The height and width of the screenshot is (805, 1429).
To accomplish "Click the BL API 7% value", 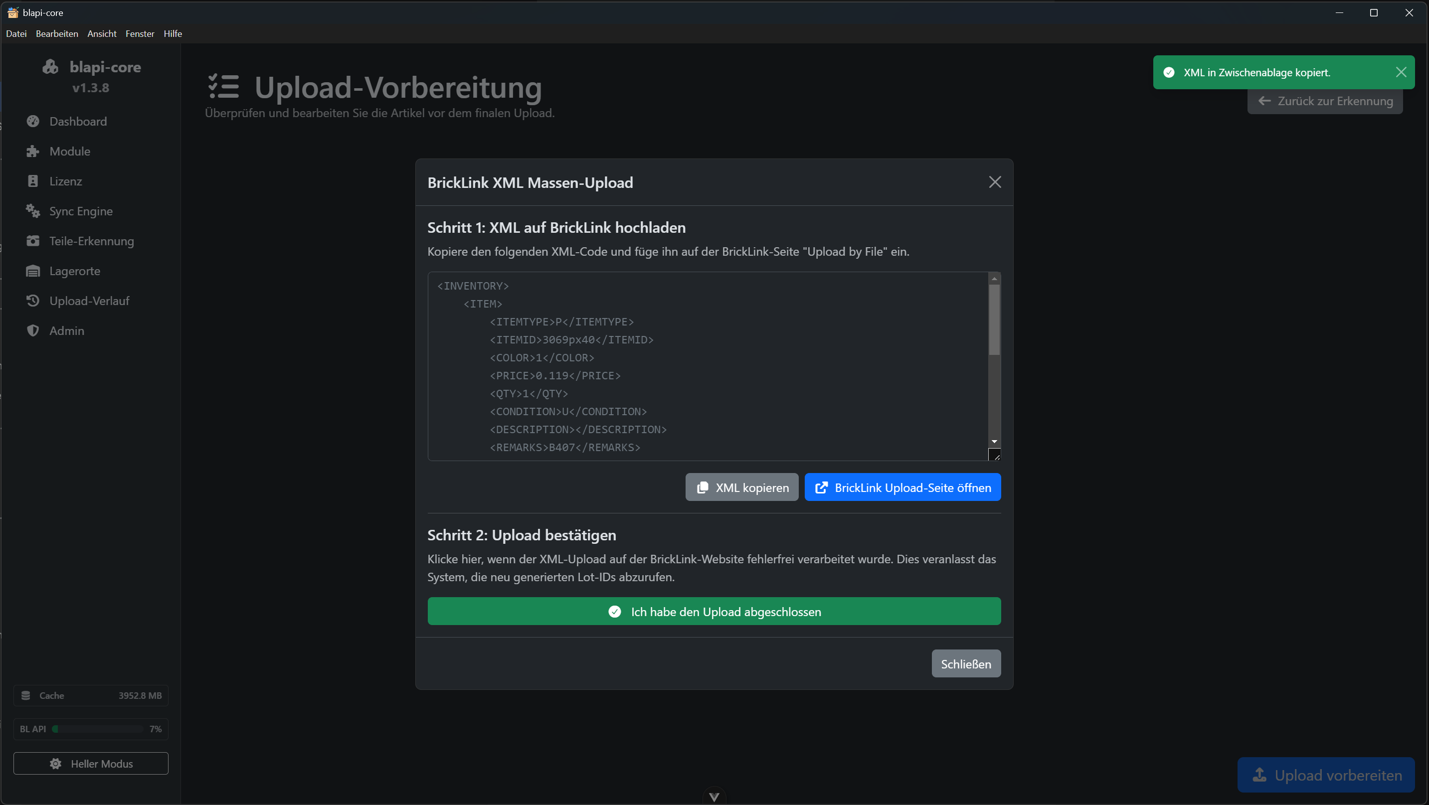I will (156, 729).
